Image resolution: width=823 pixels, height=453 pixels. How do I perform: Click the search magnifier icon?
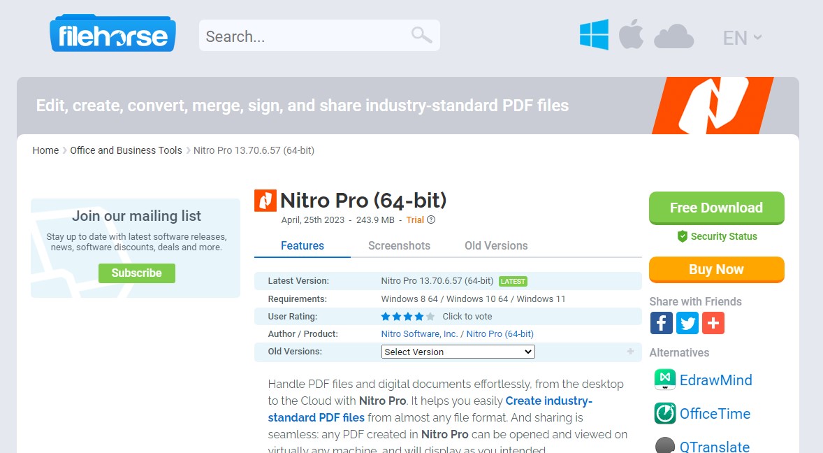coord(421,35)
